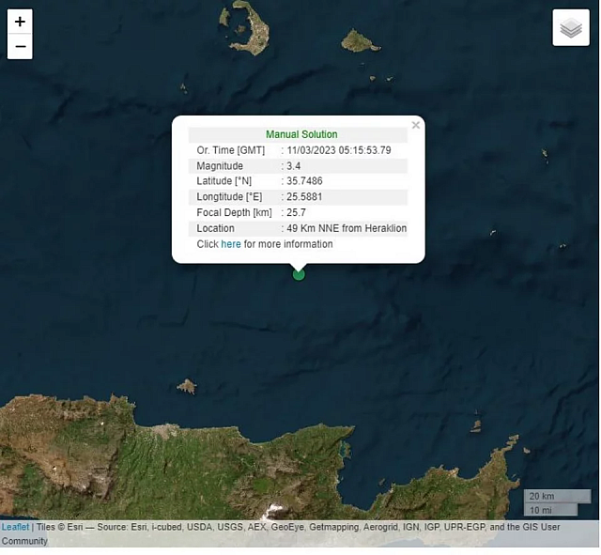
Task: Open the 'here' more information link
Action: pos(231,244)
